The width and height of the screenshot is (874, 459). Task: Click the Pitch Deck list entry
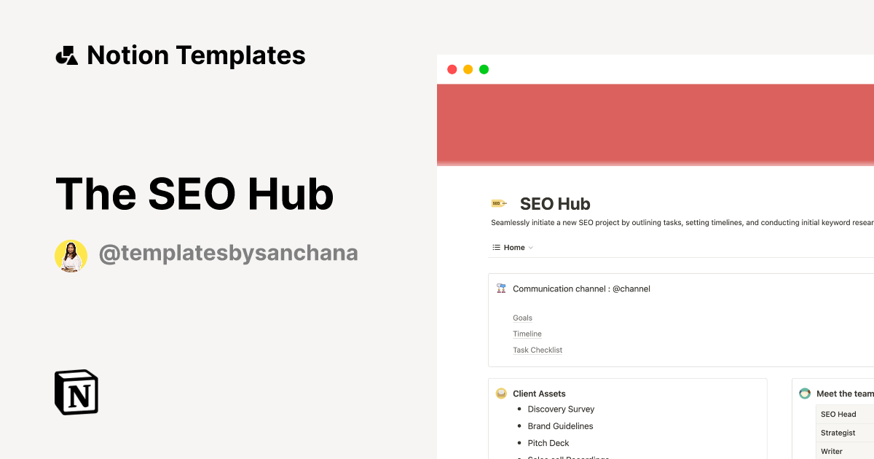[x=548, y=443]
